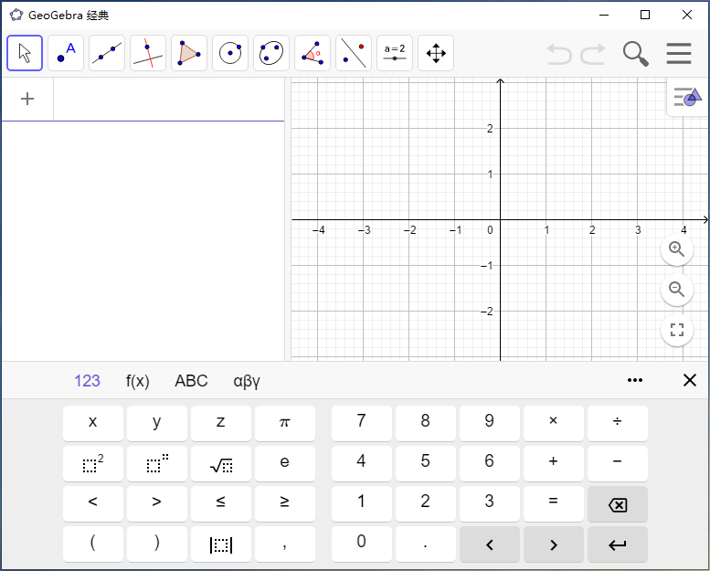Screen dimensions: 710x571
Task: Select the Reflect about Line tool
Action: (354, 53)
